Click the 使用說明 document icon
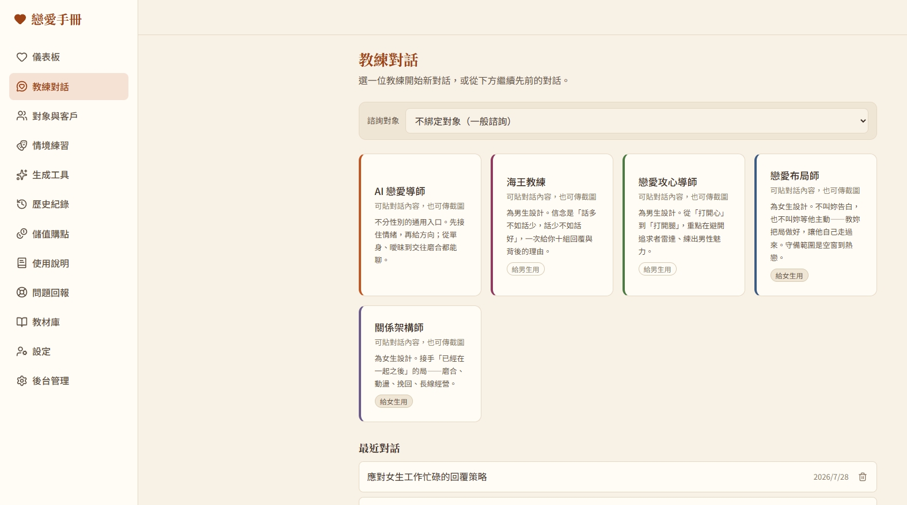The image size is (907, 505). (22, 263)
